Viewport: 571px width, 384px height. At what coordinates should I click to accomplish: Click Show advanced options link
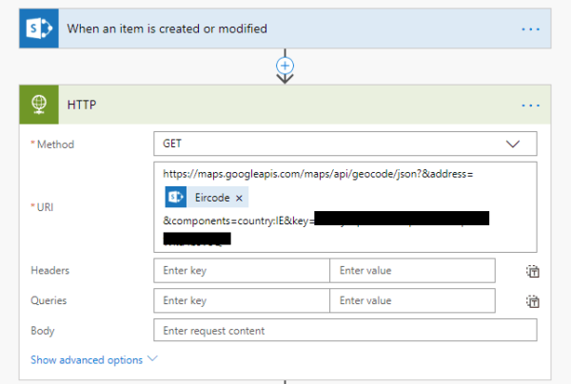87,360
